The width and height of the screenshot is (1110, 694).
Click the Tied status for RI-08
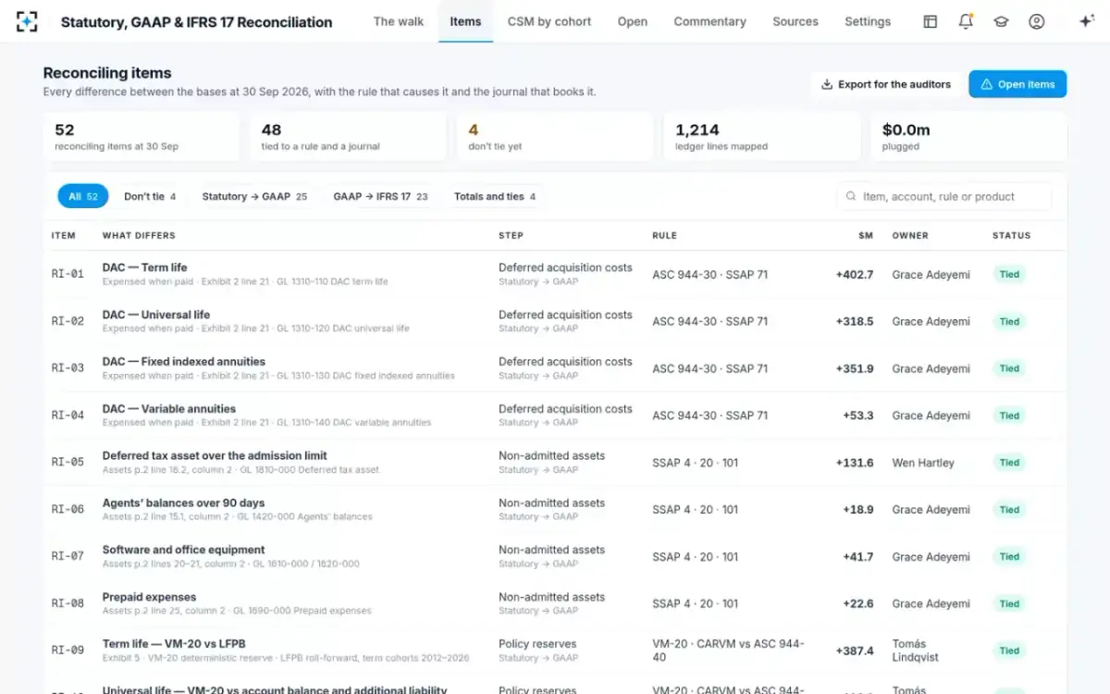(1009, 603)
